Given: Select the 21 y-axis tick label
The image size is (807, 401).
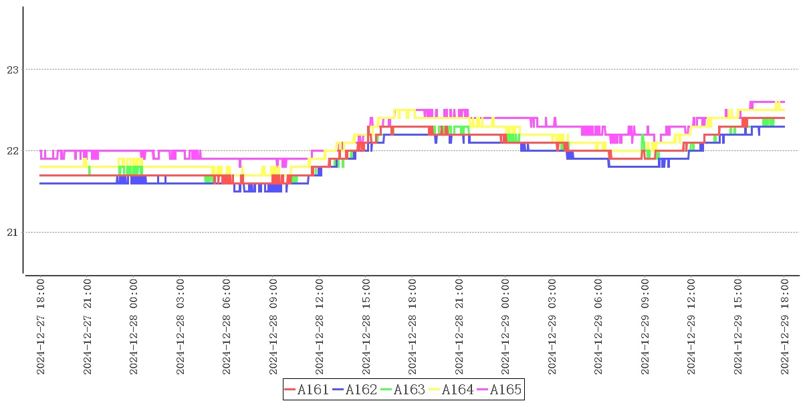Looking at the screenshot, I should coord(13,233).
